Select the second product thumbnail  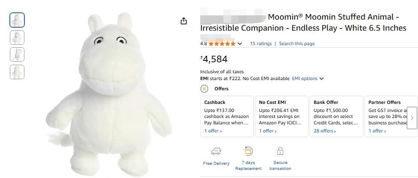click(17, 37)
